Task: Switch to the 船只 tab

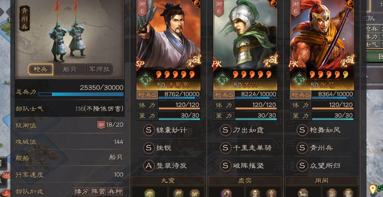Action: click(x=70, y=69)
